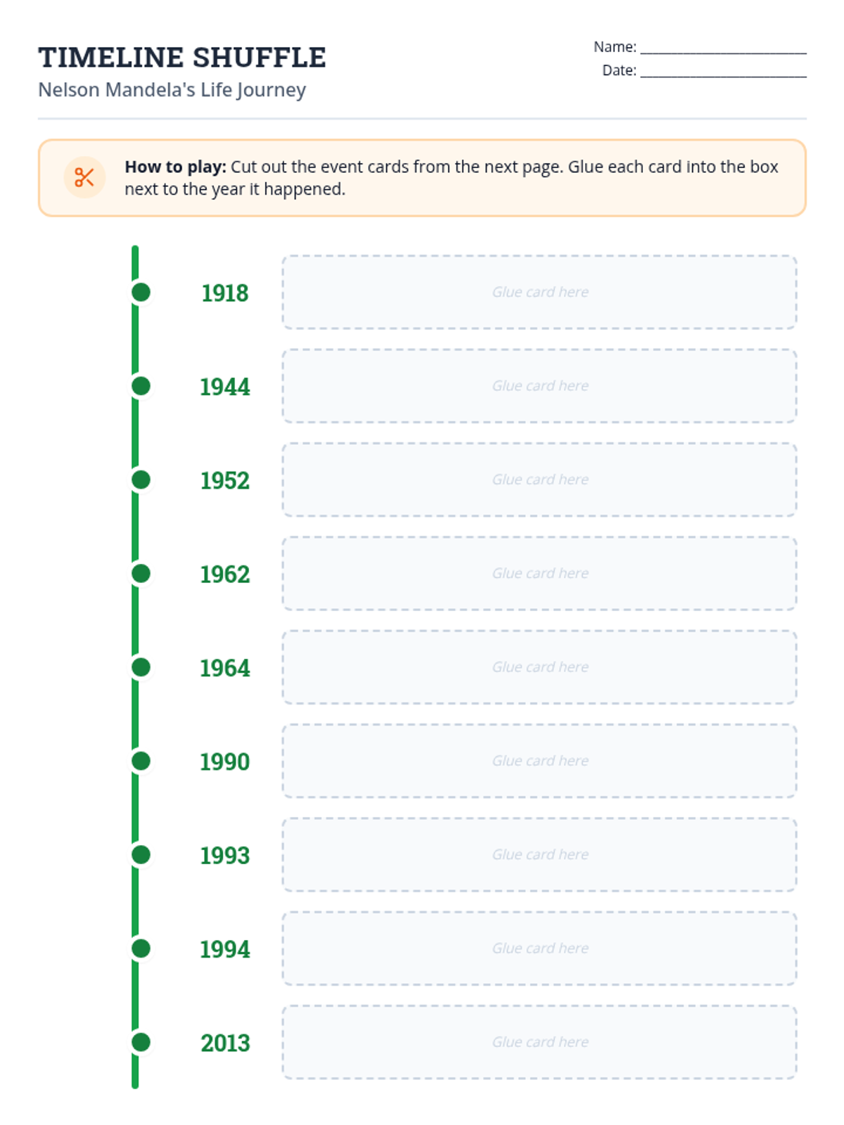This screenshot has height=1125, width=844.
Task: Select the glue card box for 1994
Action: (539, 949)
